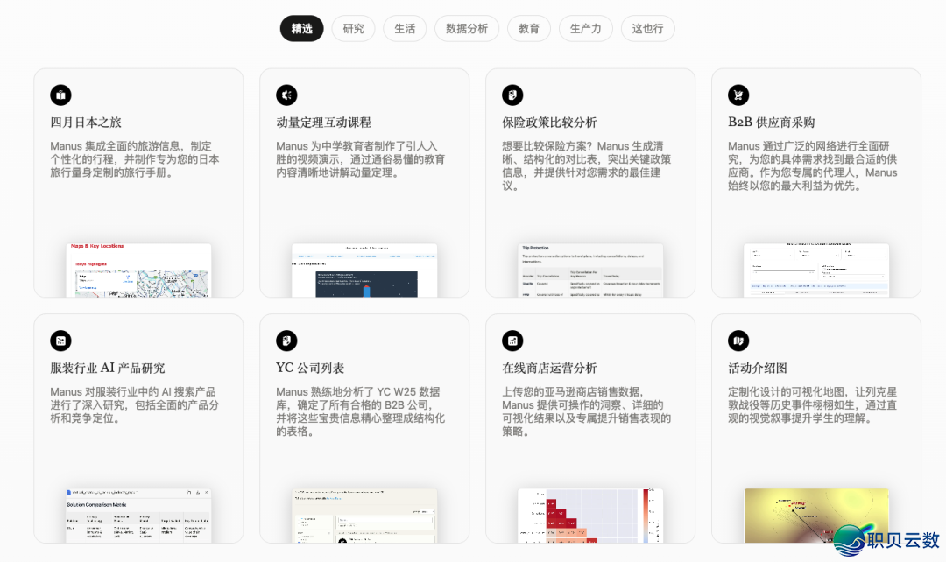Open the 生活 category tab

(x=405, y=28)
